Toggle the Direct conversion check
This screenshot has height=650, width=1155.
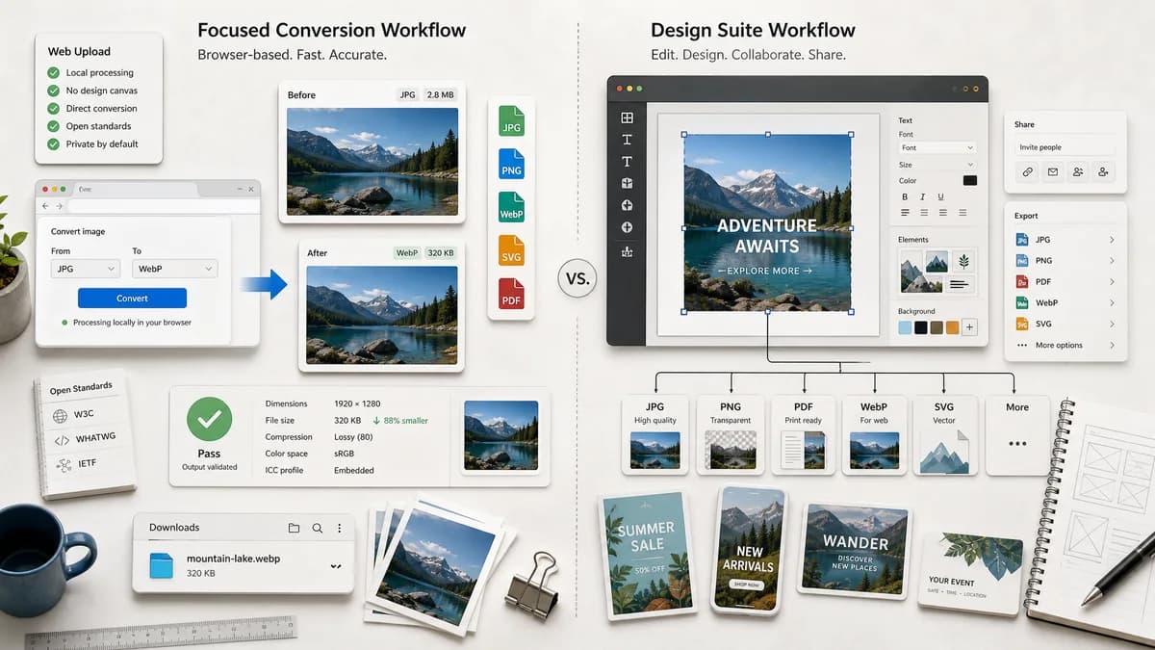pos(54,108)
